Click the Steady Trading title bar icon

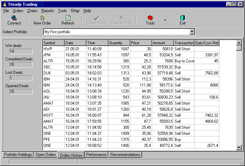(x=5, y=4)
